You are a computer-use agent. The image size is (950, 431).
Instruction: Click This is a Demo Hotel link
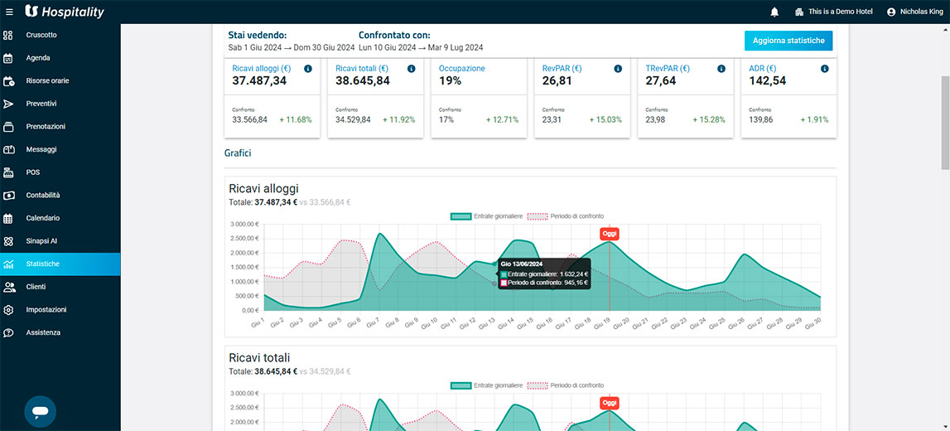pyautogui.click(x=841, y=12)
